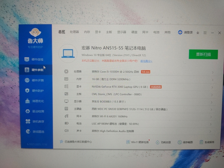Viewport: 224px width, 168px height.
Task: Click the WDC PC SN530 disk text
Action: pos(130,109)
